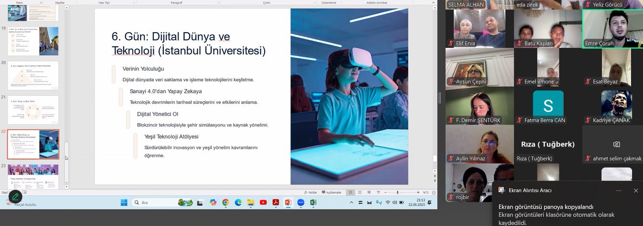Open Excel from the taskbar
This screenshot has width=643, height=226.
click(x=313, y=202)
